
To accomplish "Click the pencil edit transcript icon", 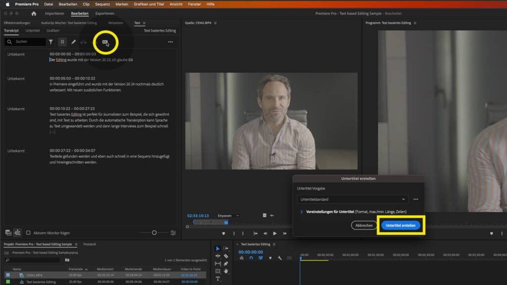I will 73,42.
